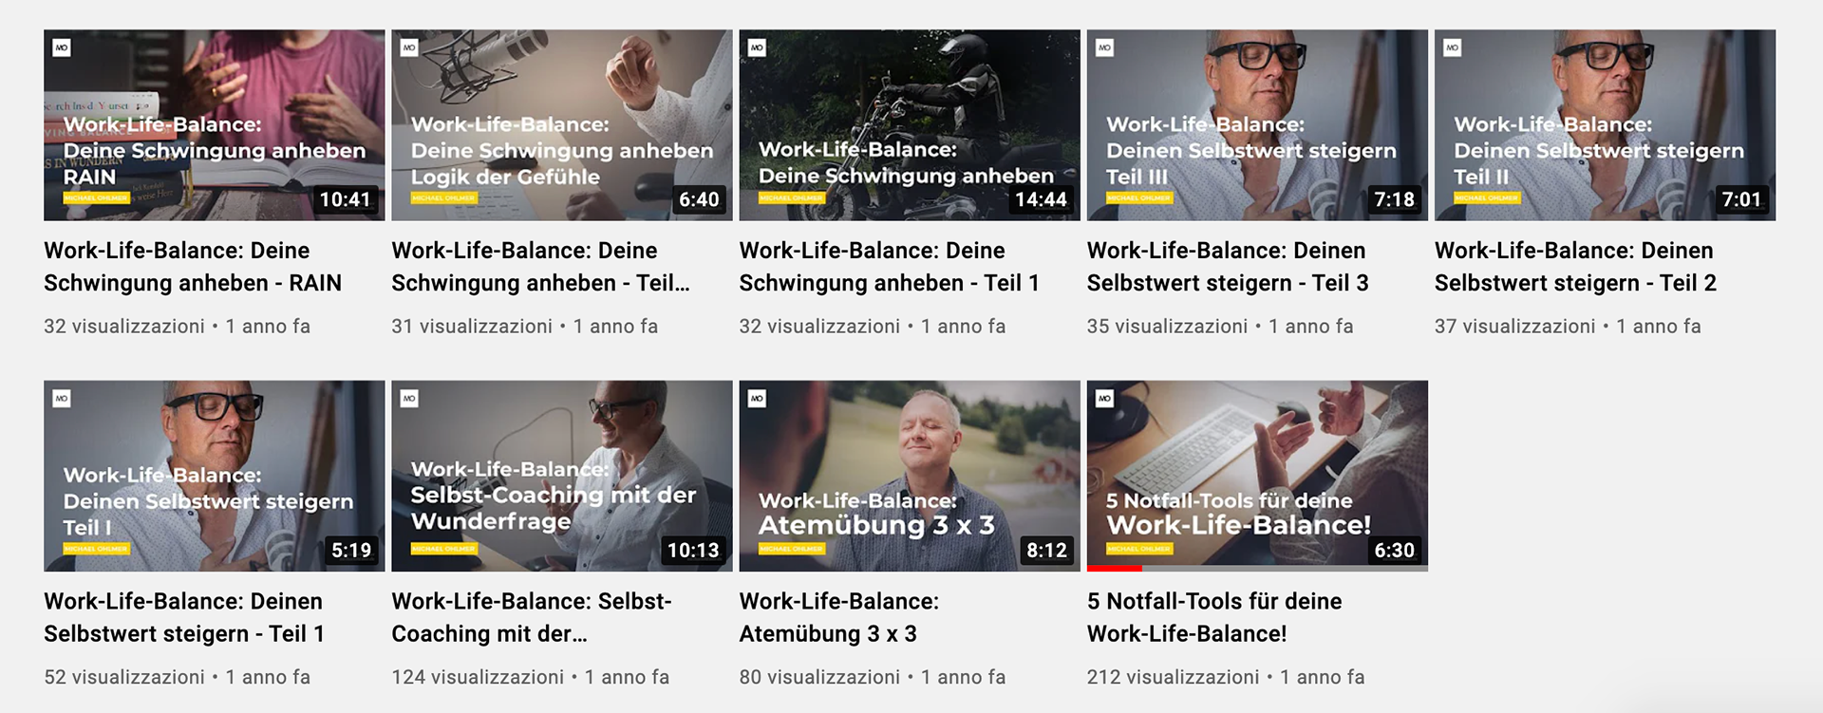Click title 'Selbst-Coaching mit der…'
Screen dimensions: 1823x713
pyautogui.click(x=532, y=617)
